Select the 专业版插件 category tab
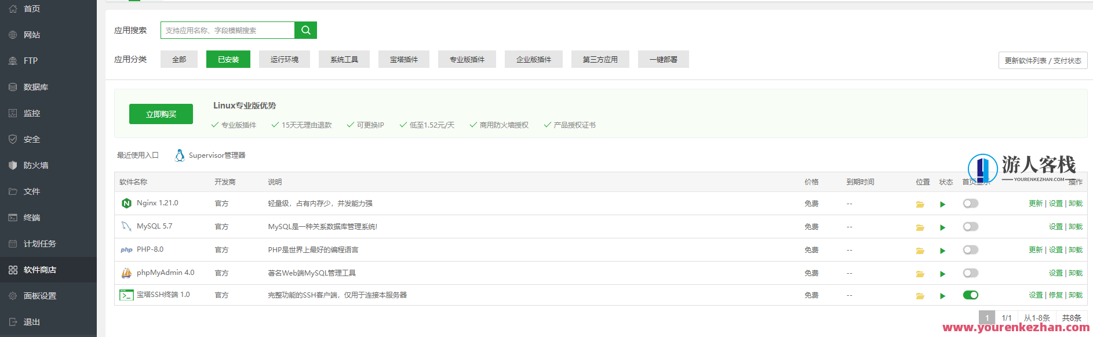 (467, 59)
